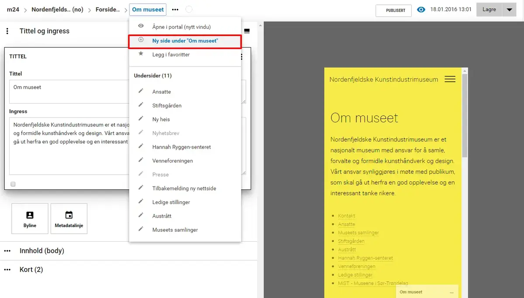The image size is (524, 298).
Task: Tick the checkbox below the Ingress field
Action: pyautogui.click(x=13, y=184)
